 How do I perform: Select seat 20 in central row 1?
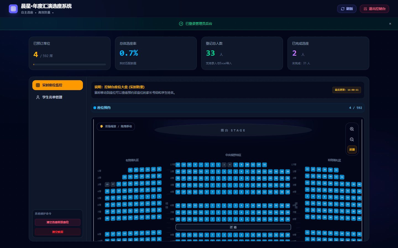coord(288,172)
